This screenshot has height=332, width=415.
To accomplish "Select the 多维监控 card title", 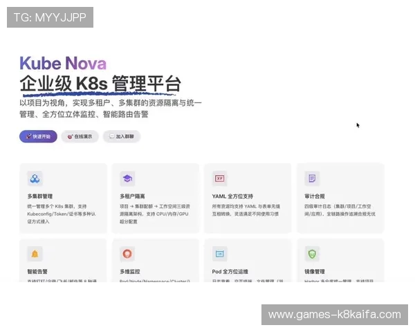I will click(130, 271).
